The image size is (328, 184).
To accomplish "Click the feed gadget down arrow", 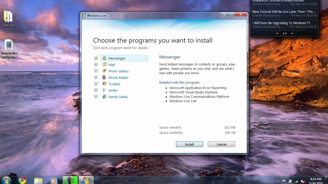I will pos(292,33).
